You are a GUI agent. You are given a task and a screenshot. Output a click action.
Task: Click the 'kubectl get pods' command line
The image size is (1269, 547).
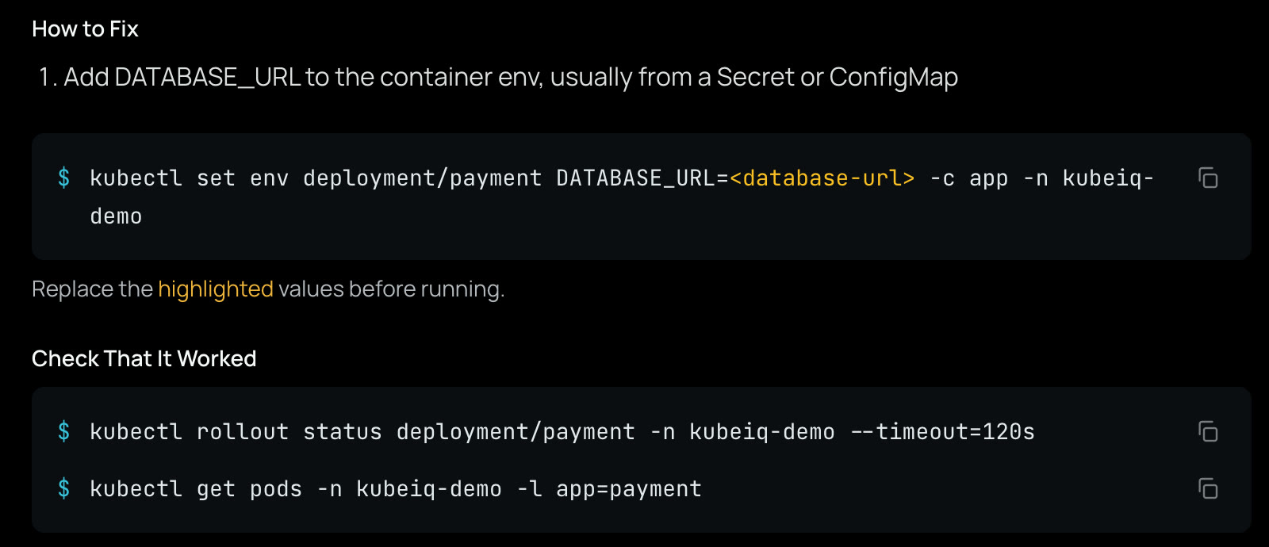pyautogui.click(x=396, y=489)
